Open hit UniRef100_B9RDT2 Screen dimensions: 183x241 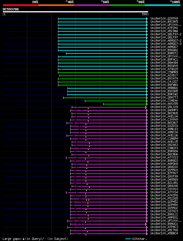click(164, 53)
